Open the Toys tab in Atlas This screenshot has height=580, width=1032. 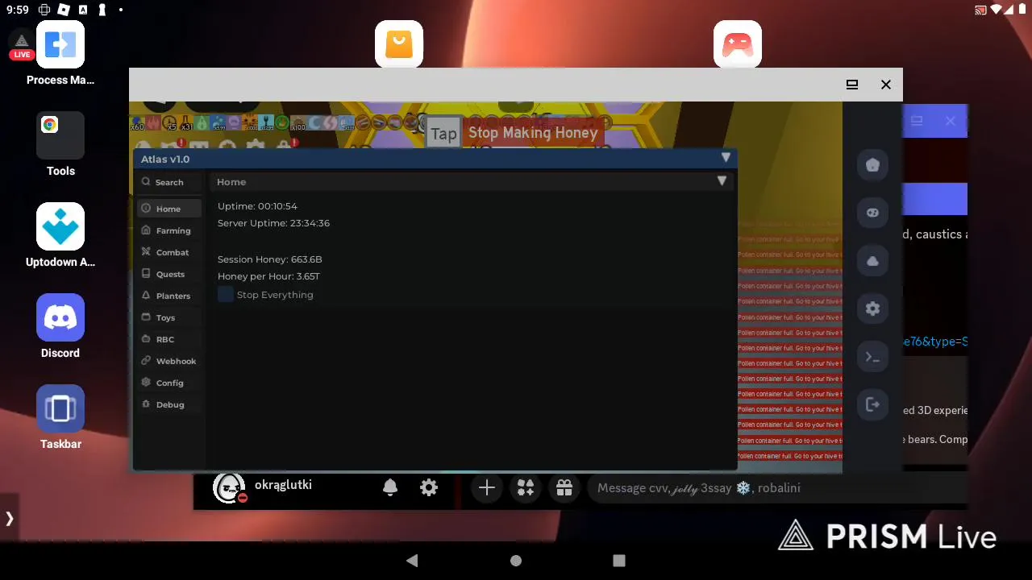169,317
